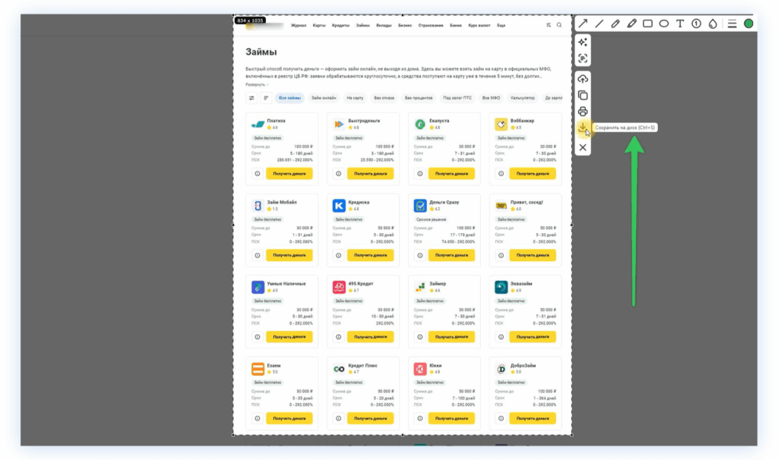The height and width of the screenshot is (460, 778).
Task: Click Получить деньги on the Платиза card
Action: point(289,174)
